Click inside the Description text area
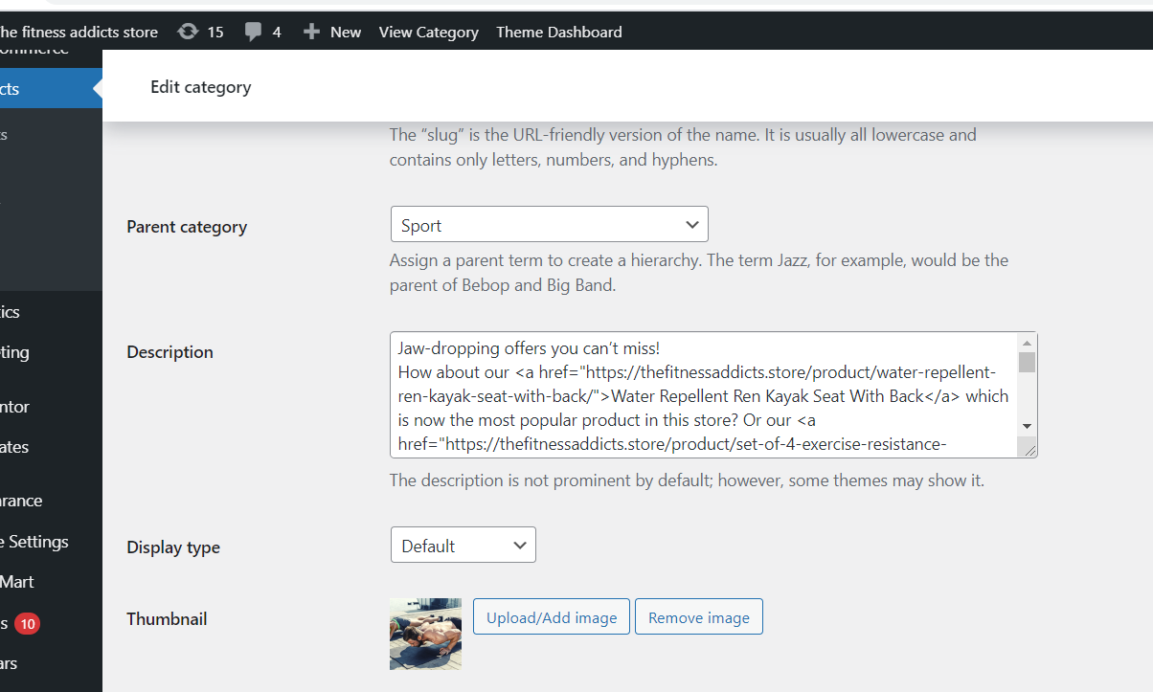The image size is (1153, 692). (x=704, y=395)
